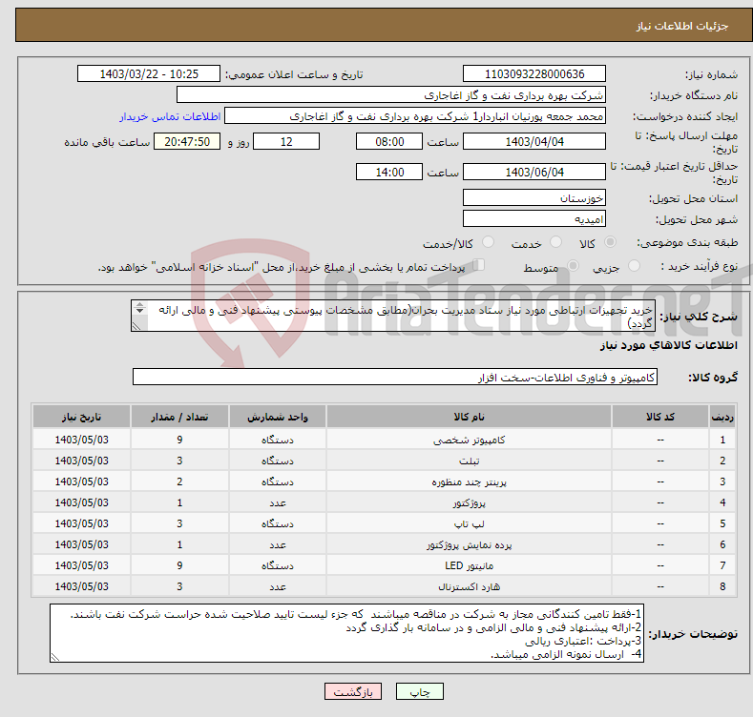Click the quantity 9 for کامپیوتر شخصی

[x=179, y=440]
